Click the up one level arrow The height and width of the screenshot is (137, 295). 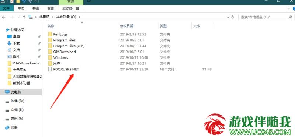pos(24,17)
